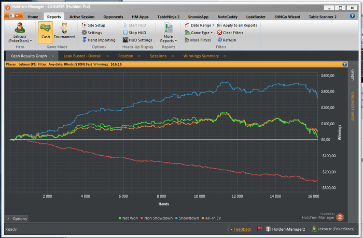
Task: Open Site Setup options
Action: point(93,25)
